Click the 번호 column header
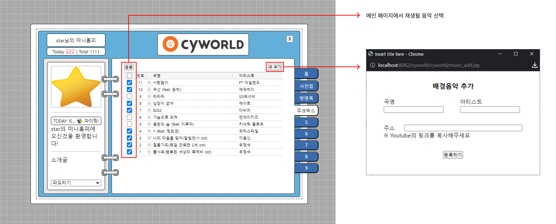 pos(140,75)
